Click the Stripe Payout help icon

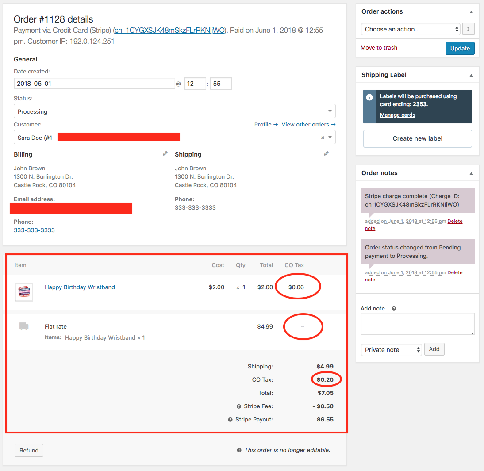click(230, 420)
